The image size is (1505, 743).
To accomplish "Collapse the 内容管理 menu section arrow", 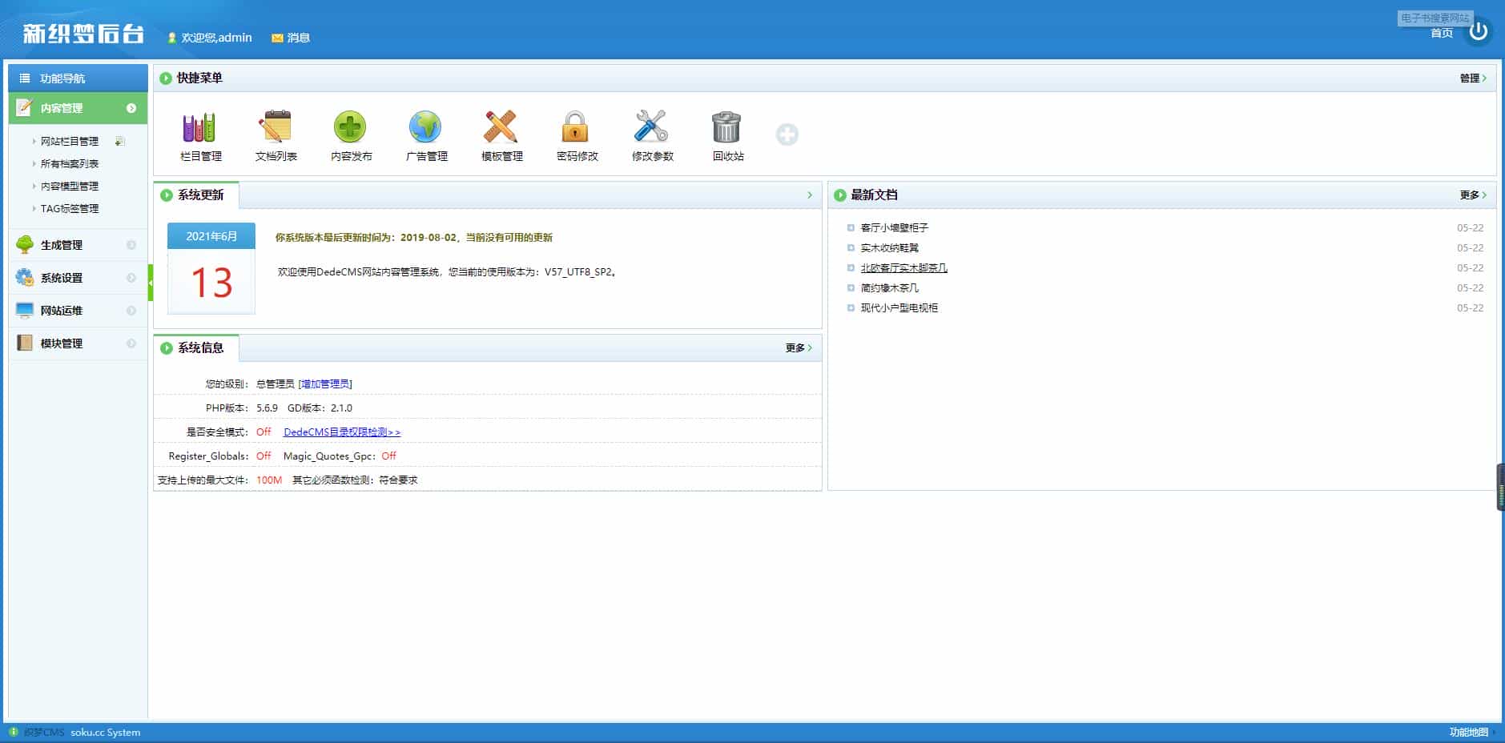I will tap(131, 108).
